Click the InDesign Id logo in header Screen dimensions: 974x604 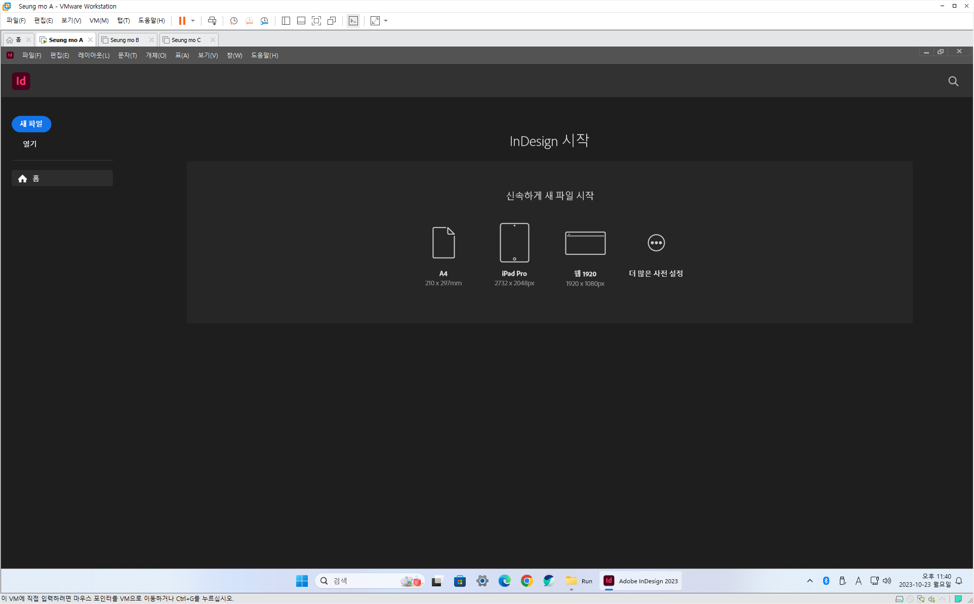pyautogui.click(x=21, y=81)
